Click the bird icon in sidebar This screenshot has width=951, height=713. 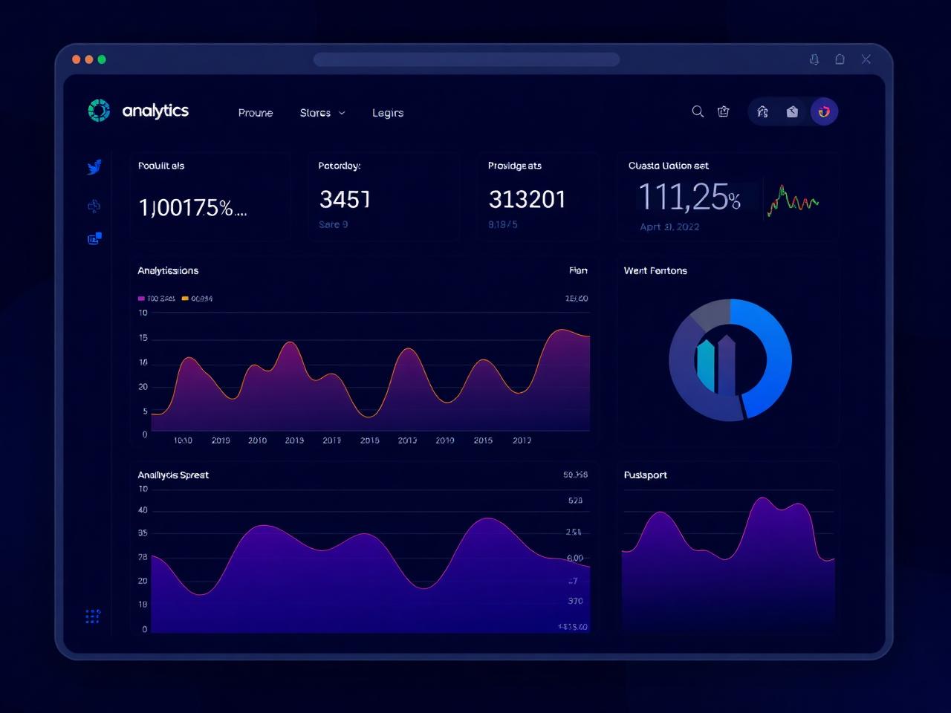[94, 167]
